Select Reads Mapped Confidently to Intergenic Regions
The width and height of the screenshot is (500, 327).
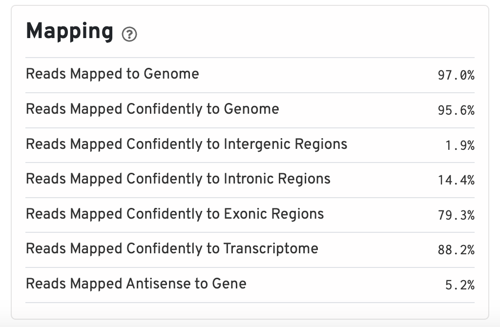[187, 144]
